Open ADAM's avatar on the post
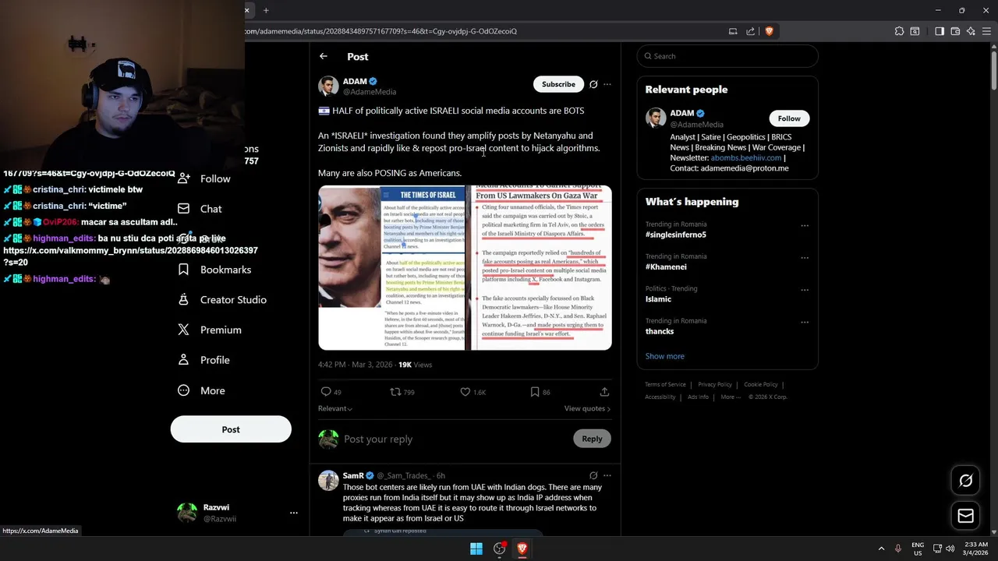The image size is (998, 561). [x=328, y=86]
